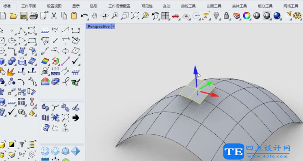This screenshot has height=161, width=303.
Task: Click the light bulb hide objects icon
Action: [x=217, y=16]
